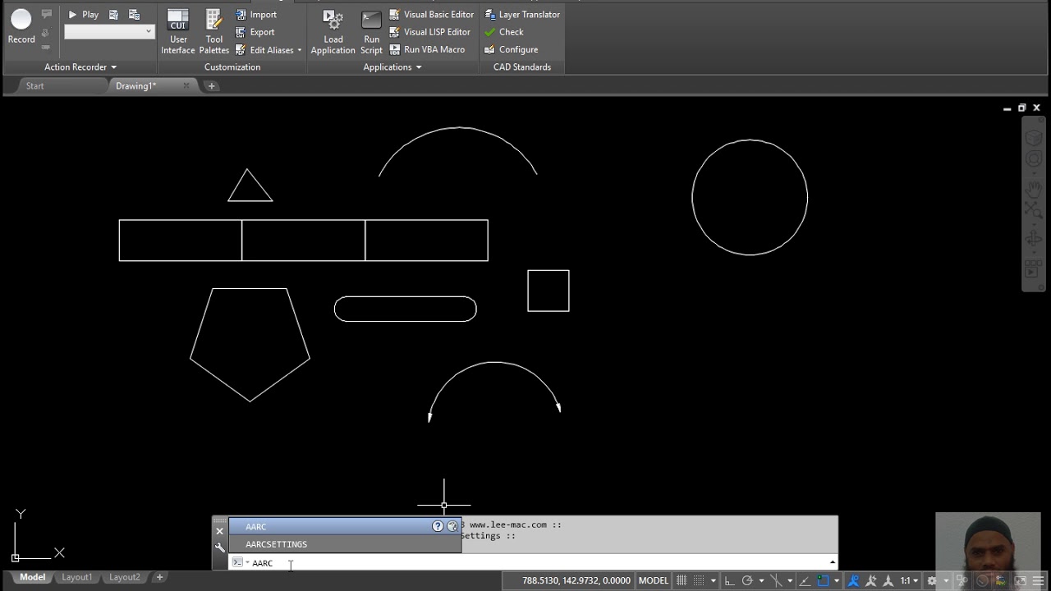Open the CUI User Interface editor
The width and height of the screenshot is (1051, 591).
(178, 32)
